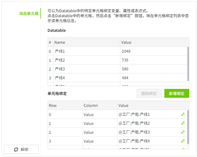
Task: Select binding row with @工厂:产能.产线1
Action: [134, 114]
